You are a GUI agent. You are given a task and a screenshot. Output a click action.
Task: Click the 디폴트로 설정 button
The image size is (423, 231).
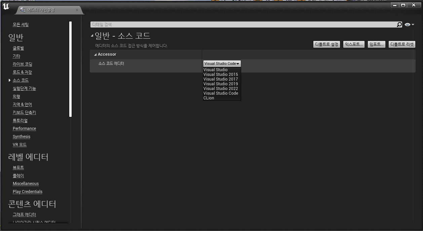[326, 44]
